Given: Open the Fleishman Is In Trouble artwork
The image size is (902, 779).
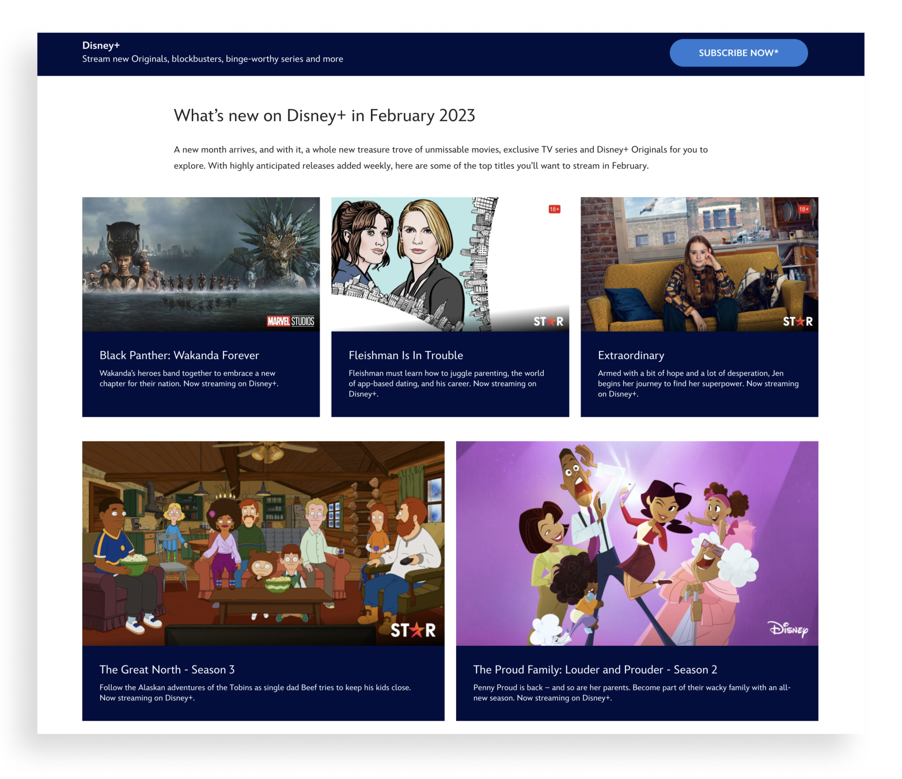Looking at the screenshot, I should pos(450,264).
